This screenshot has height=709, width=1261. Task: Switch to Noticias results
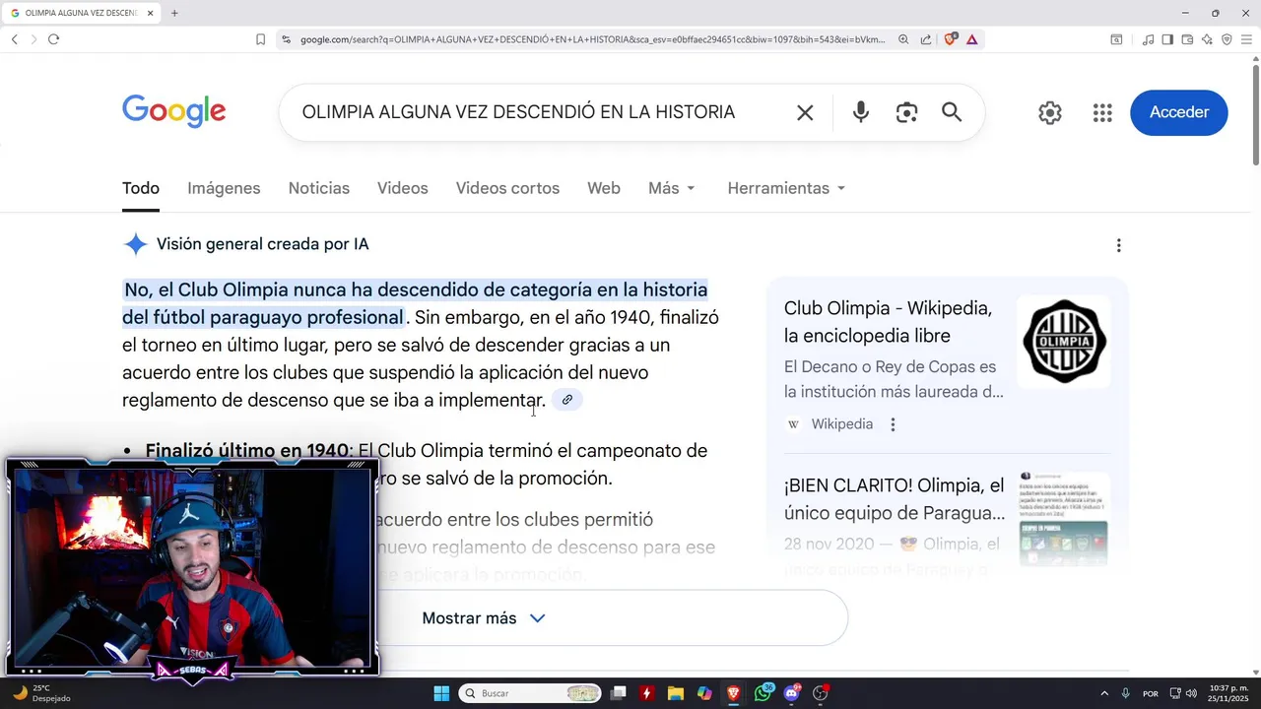tap(319, 188)
